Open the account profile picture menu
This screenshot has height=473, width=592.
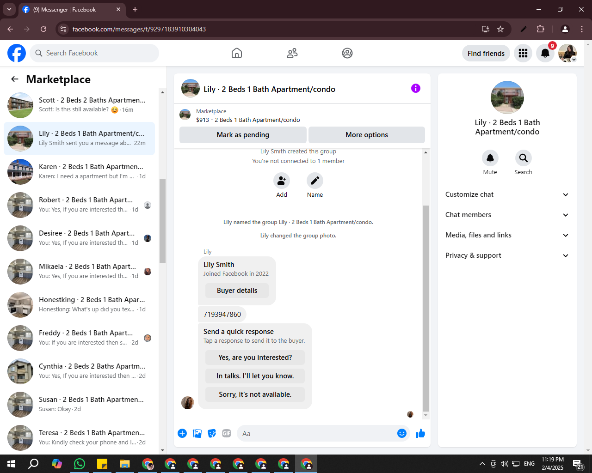567,53
